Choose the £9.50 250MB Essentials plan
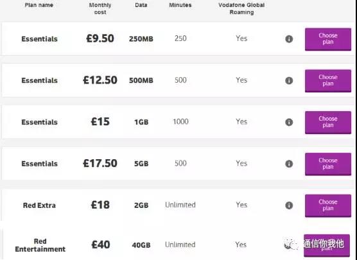 click(328, 39)
